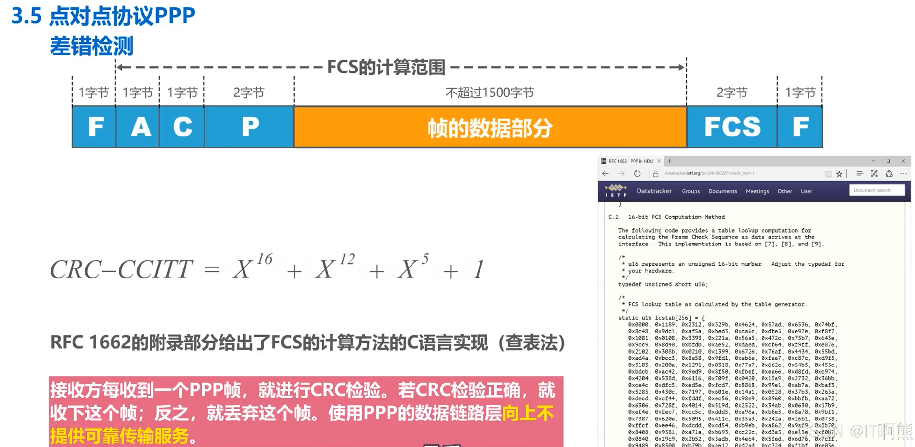Click the IETF logo
The height and width of the screenshot is (447, 915).
616,191
